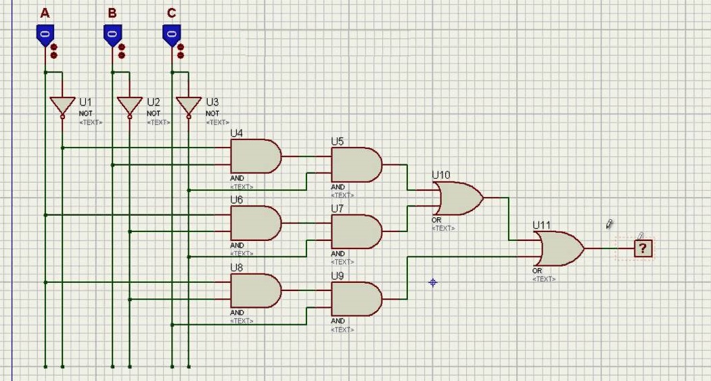Toggle logic state input B
711x381 pixels.
pyautogui.click(x=112, y=35)
